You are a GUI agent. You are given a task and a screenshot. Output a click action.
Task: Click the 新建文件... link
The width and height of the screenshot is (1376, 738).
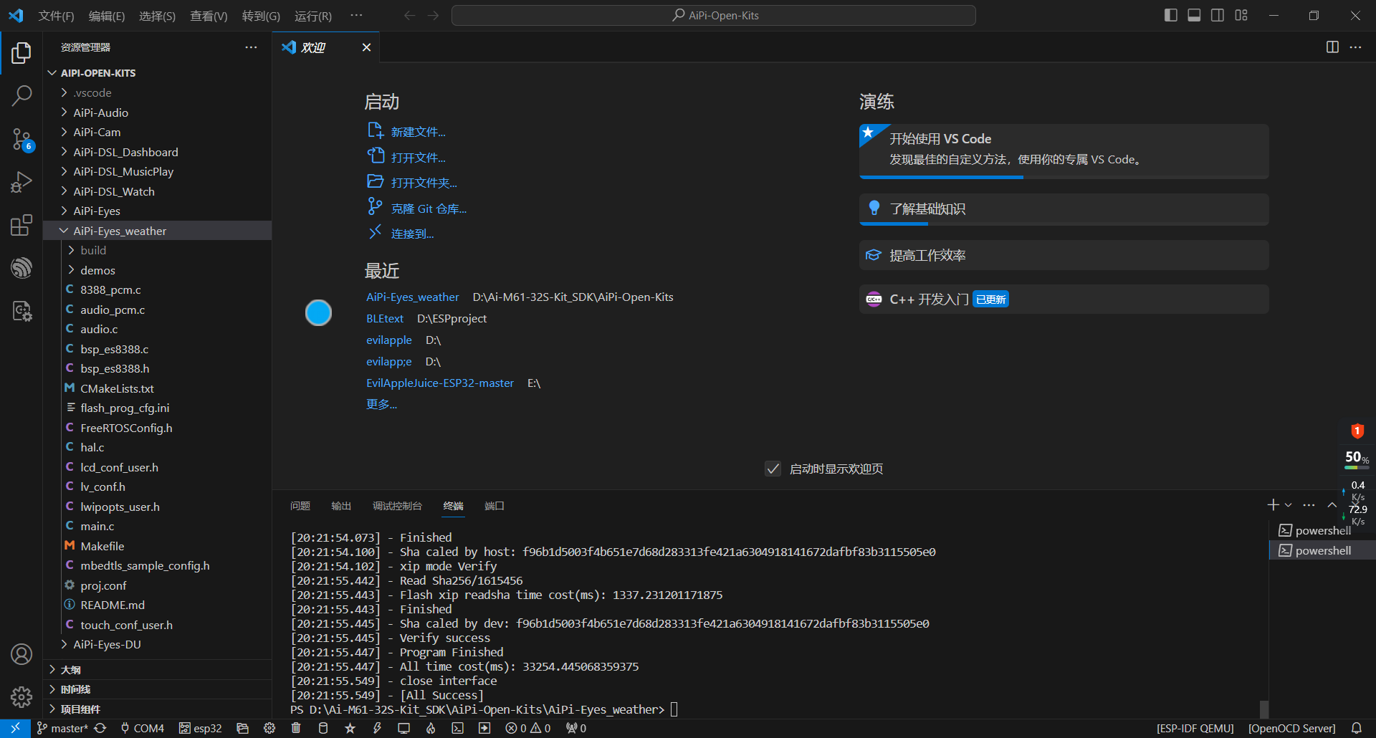418,132
